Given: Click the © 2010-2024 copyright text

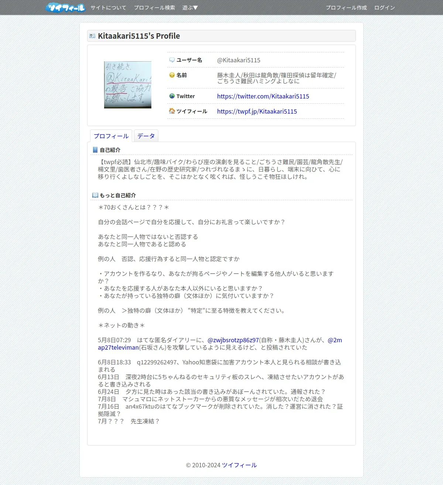Looking at the screenshot, I should (x=203, y=465).
